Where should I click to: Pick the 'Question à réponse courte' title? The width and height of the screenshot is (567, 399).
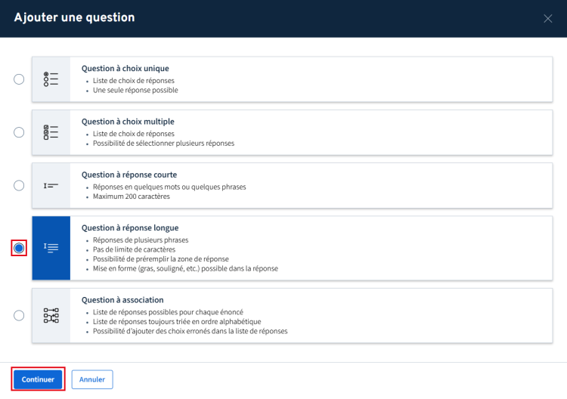[x=129, y=175]
